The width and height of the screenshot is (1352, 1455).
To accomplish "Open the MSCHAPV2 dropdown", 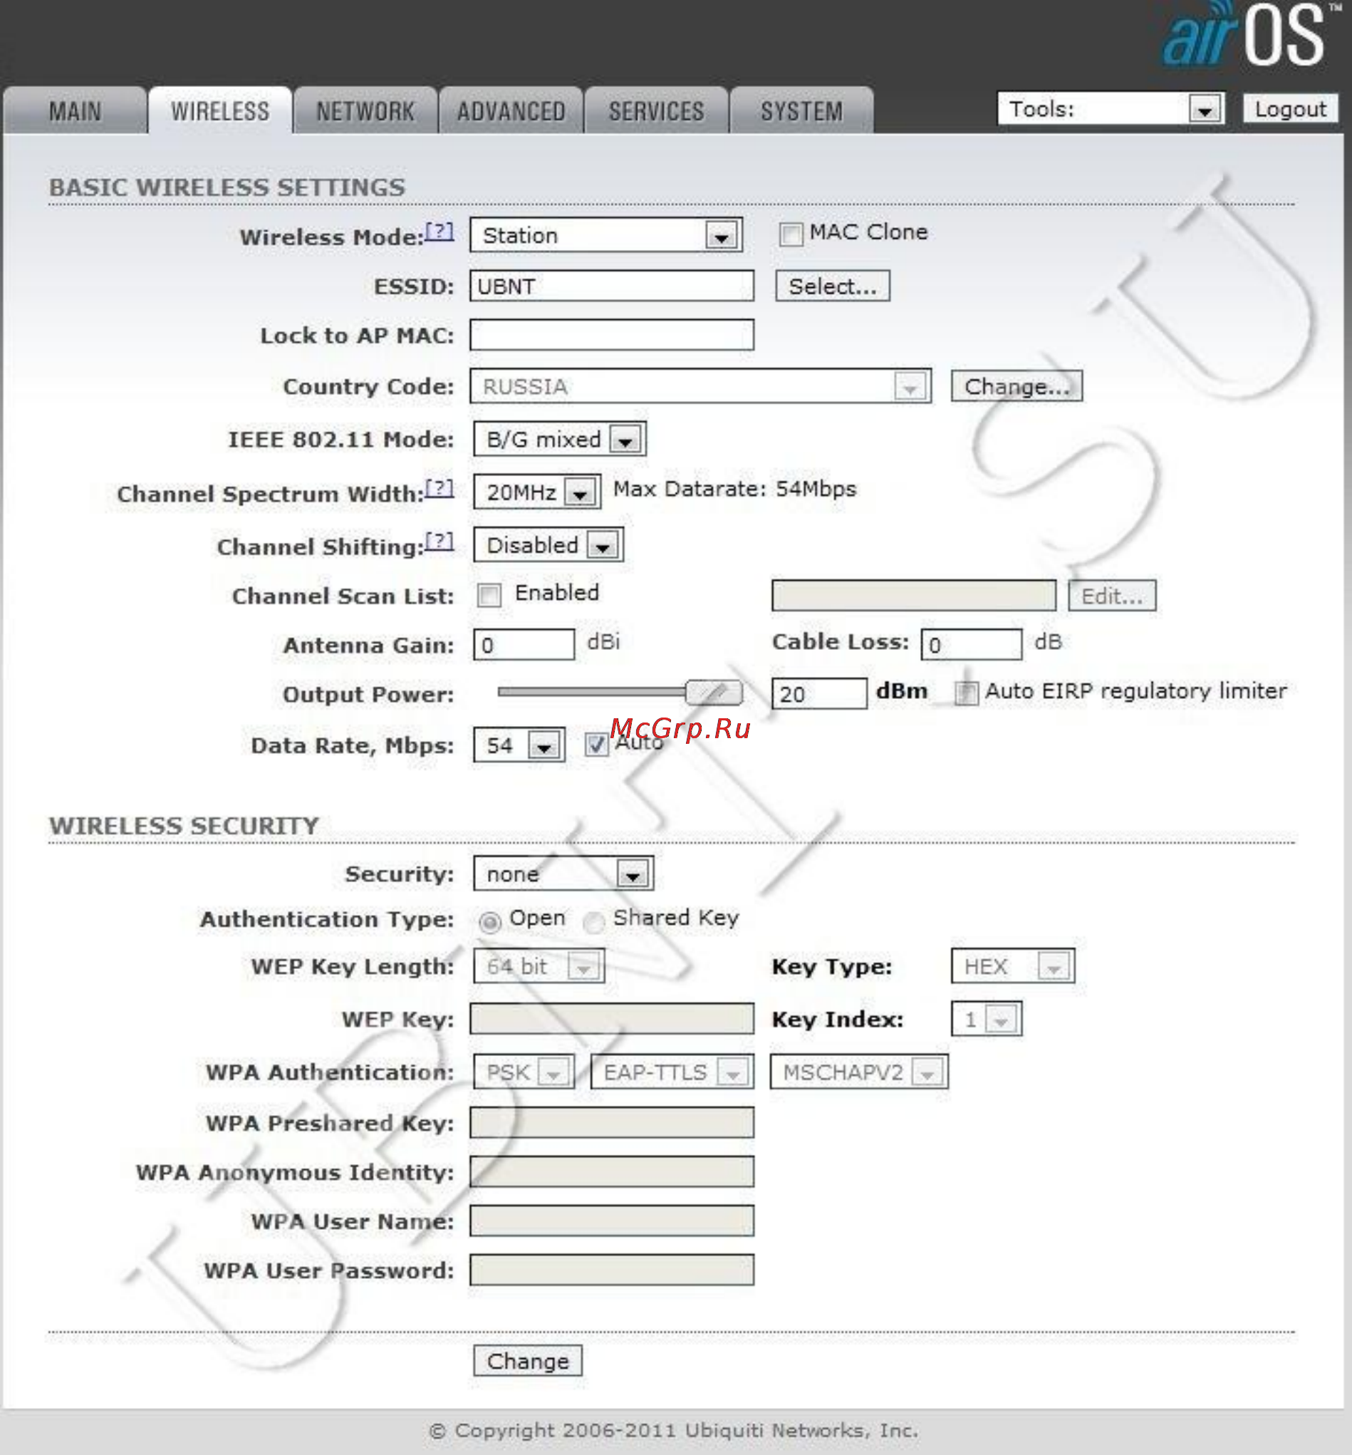I will tap(859, 1072).
